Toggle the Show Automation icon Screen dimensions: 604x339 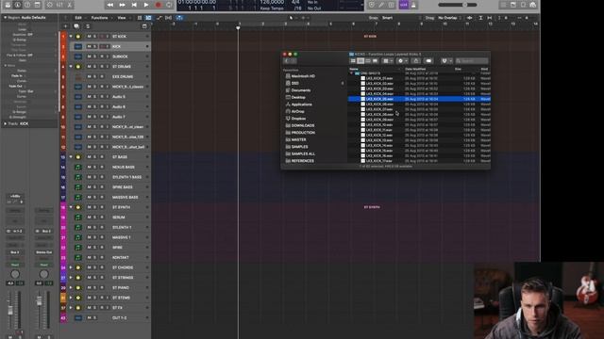[x=159, y=18]
